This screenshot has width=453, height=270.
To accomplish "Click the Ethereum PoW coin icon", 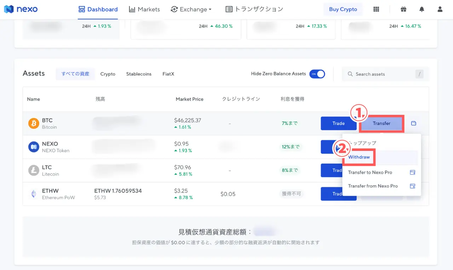I will [34, 194].
